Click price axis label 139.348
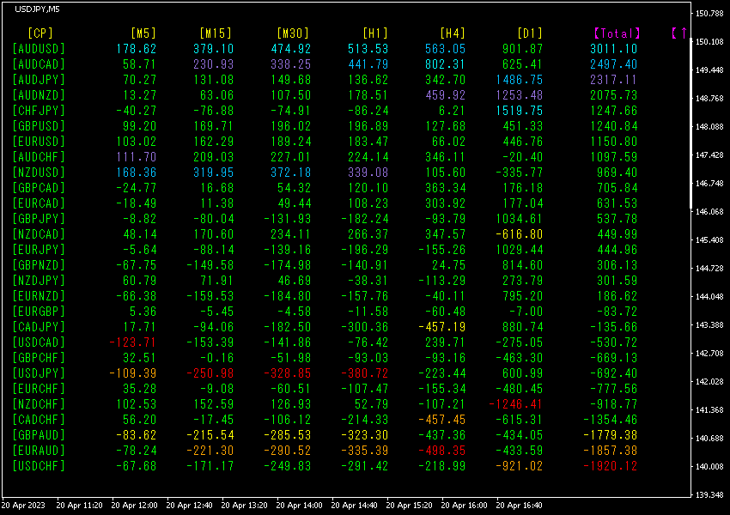 point(709,495)
